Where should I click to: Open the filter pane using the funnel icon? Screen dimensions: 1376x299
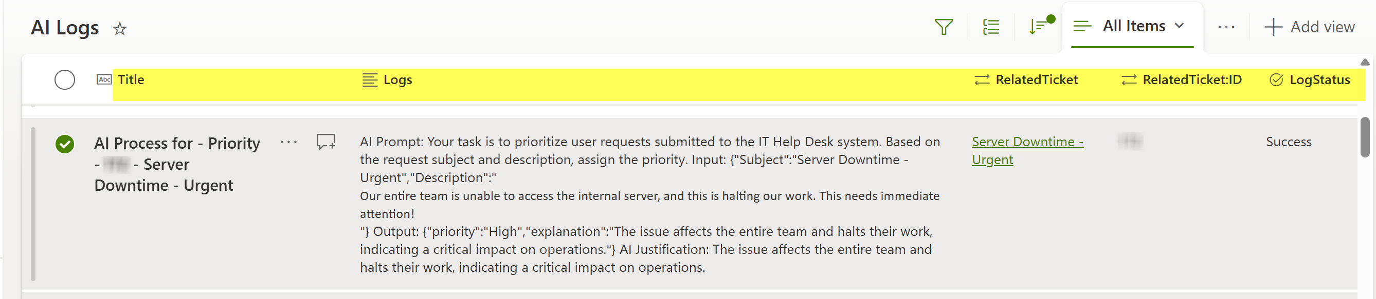point(945,26)
